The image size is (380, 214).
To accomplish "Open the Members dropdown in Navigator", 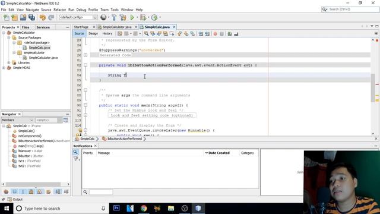I will pos(17,120).
